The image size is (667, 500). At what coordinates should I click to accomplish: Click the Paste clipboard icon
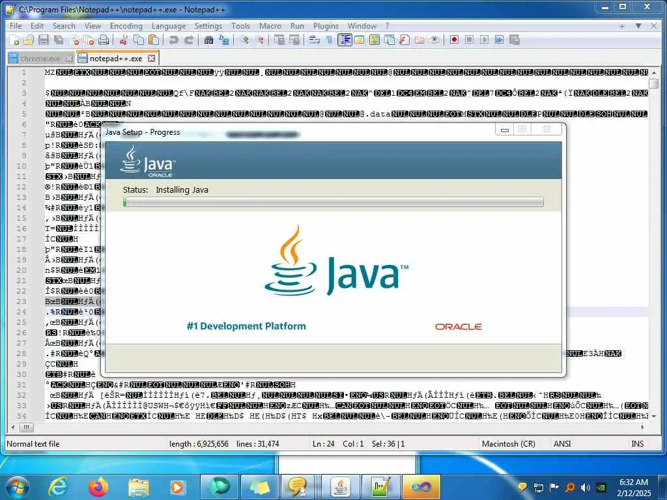pos(154,40)
